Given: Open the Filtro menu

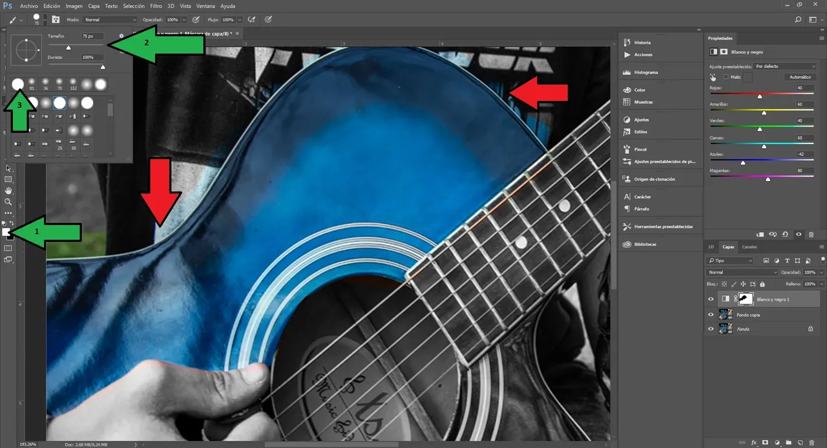Looking at the screenshot, I should coord(156,6).
